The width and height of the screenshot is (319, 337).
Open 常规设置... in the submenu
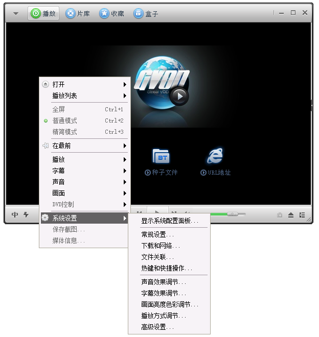click(169, 234)
